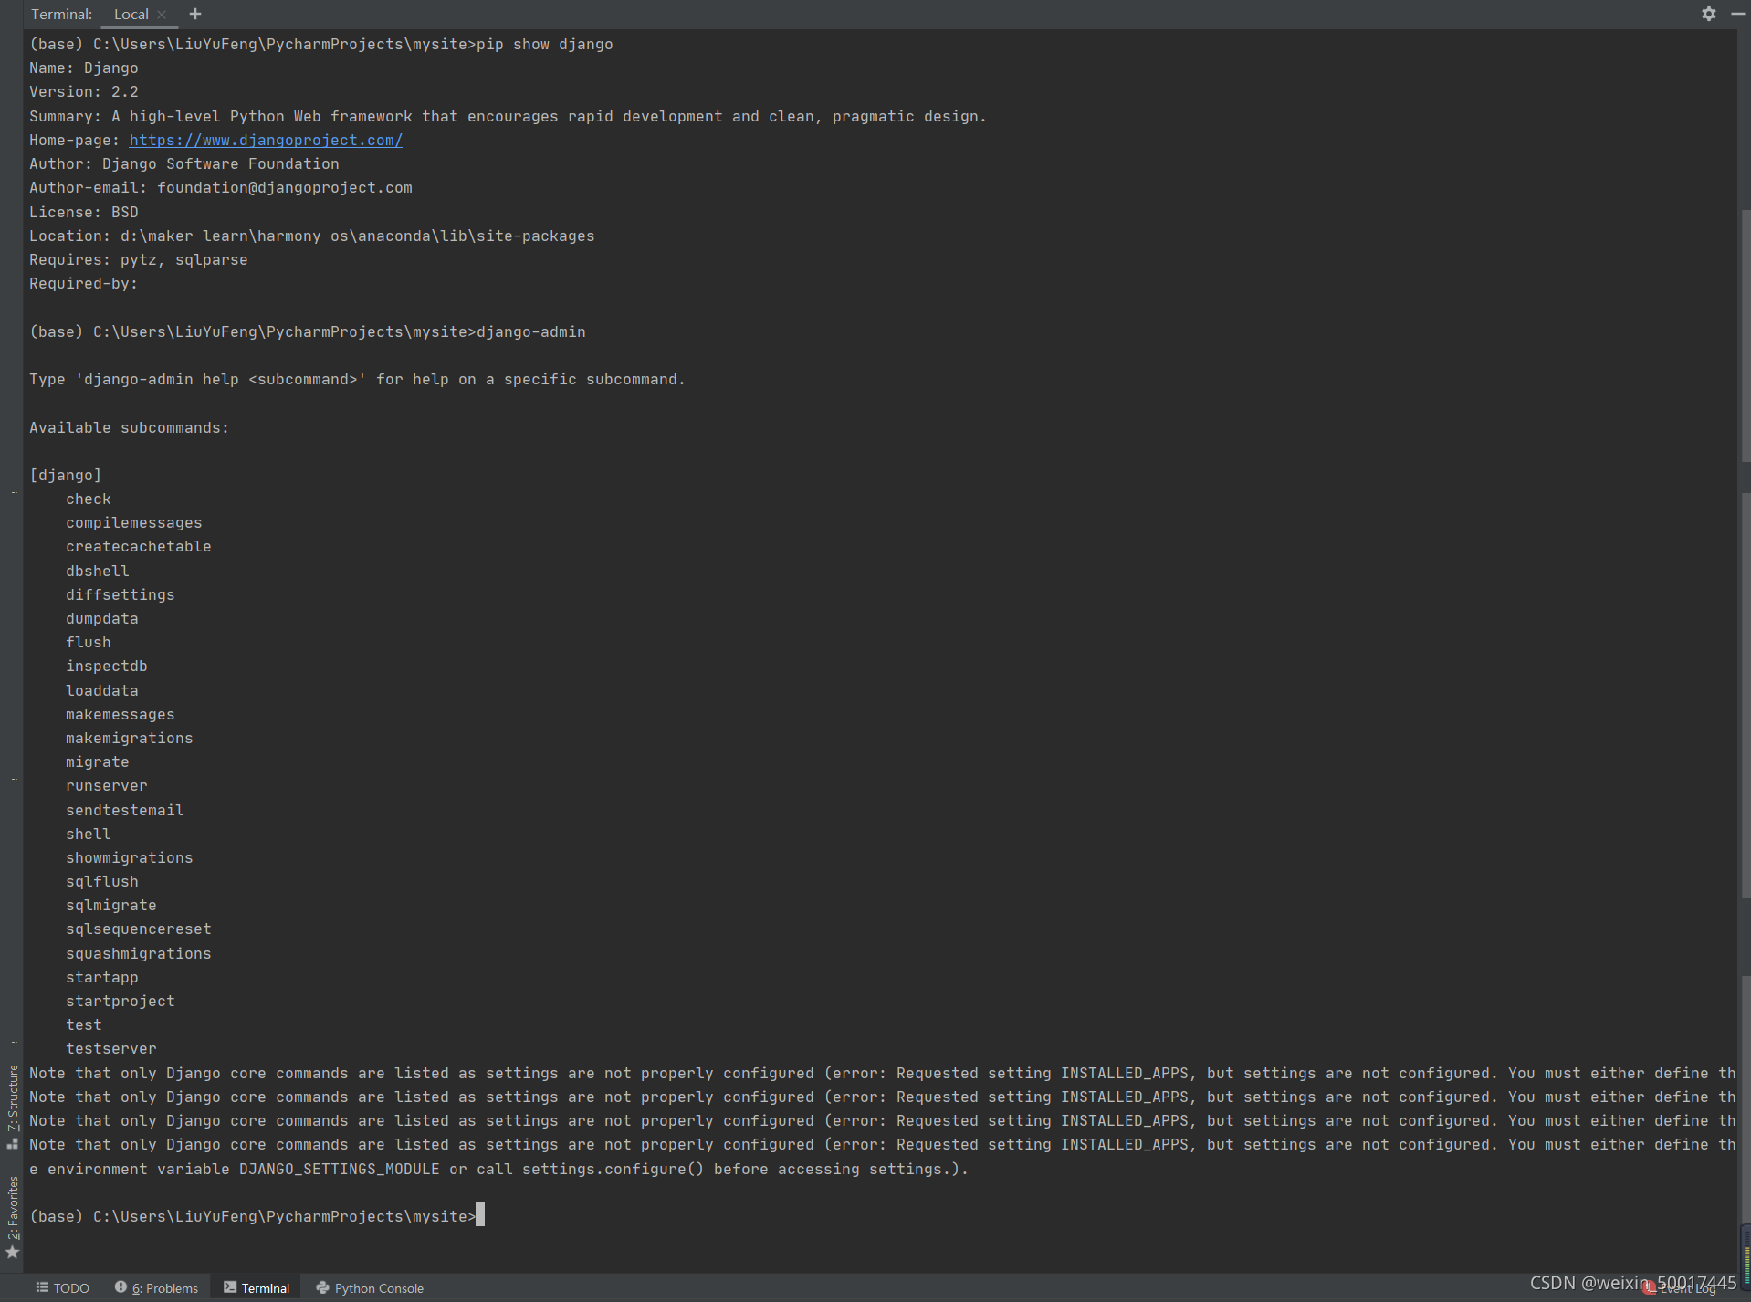This screenshot has width=1751, height=1302.
Task: Click the Terminal prompt icon in bottom bar
Action: point(230,1287)
